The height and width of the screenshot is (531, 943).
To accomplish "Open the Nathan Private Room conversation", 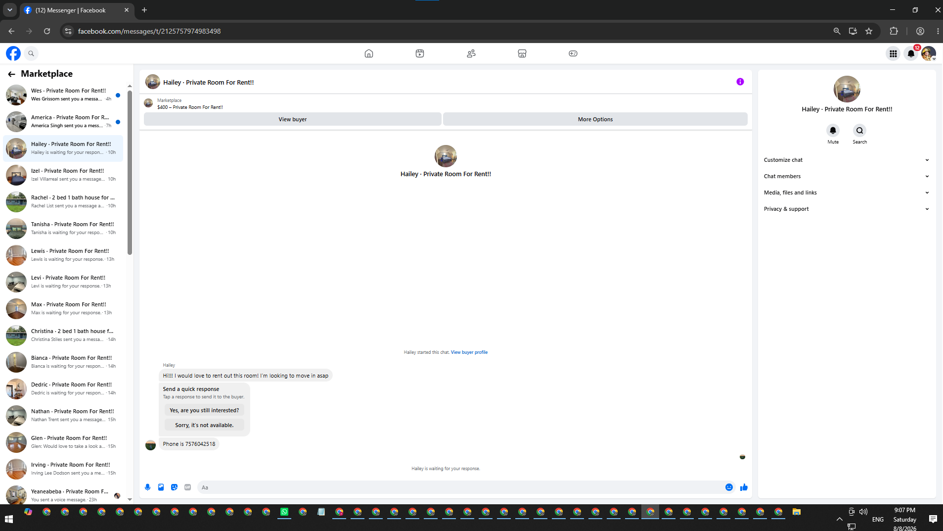I will pyautogui.click(x=63, y=416).
